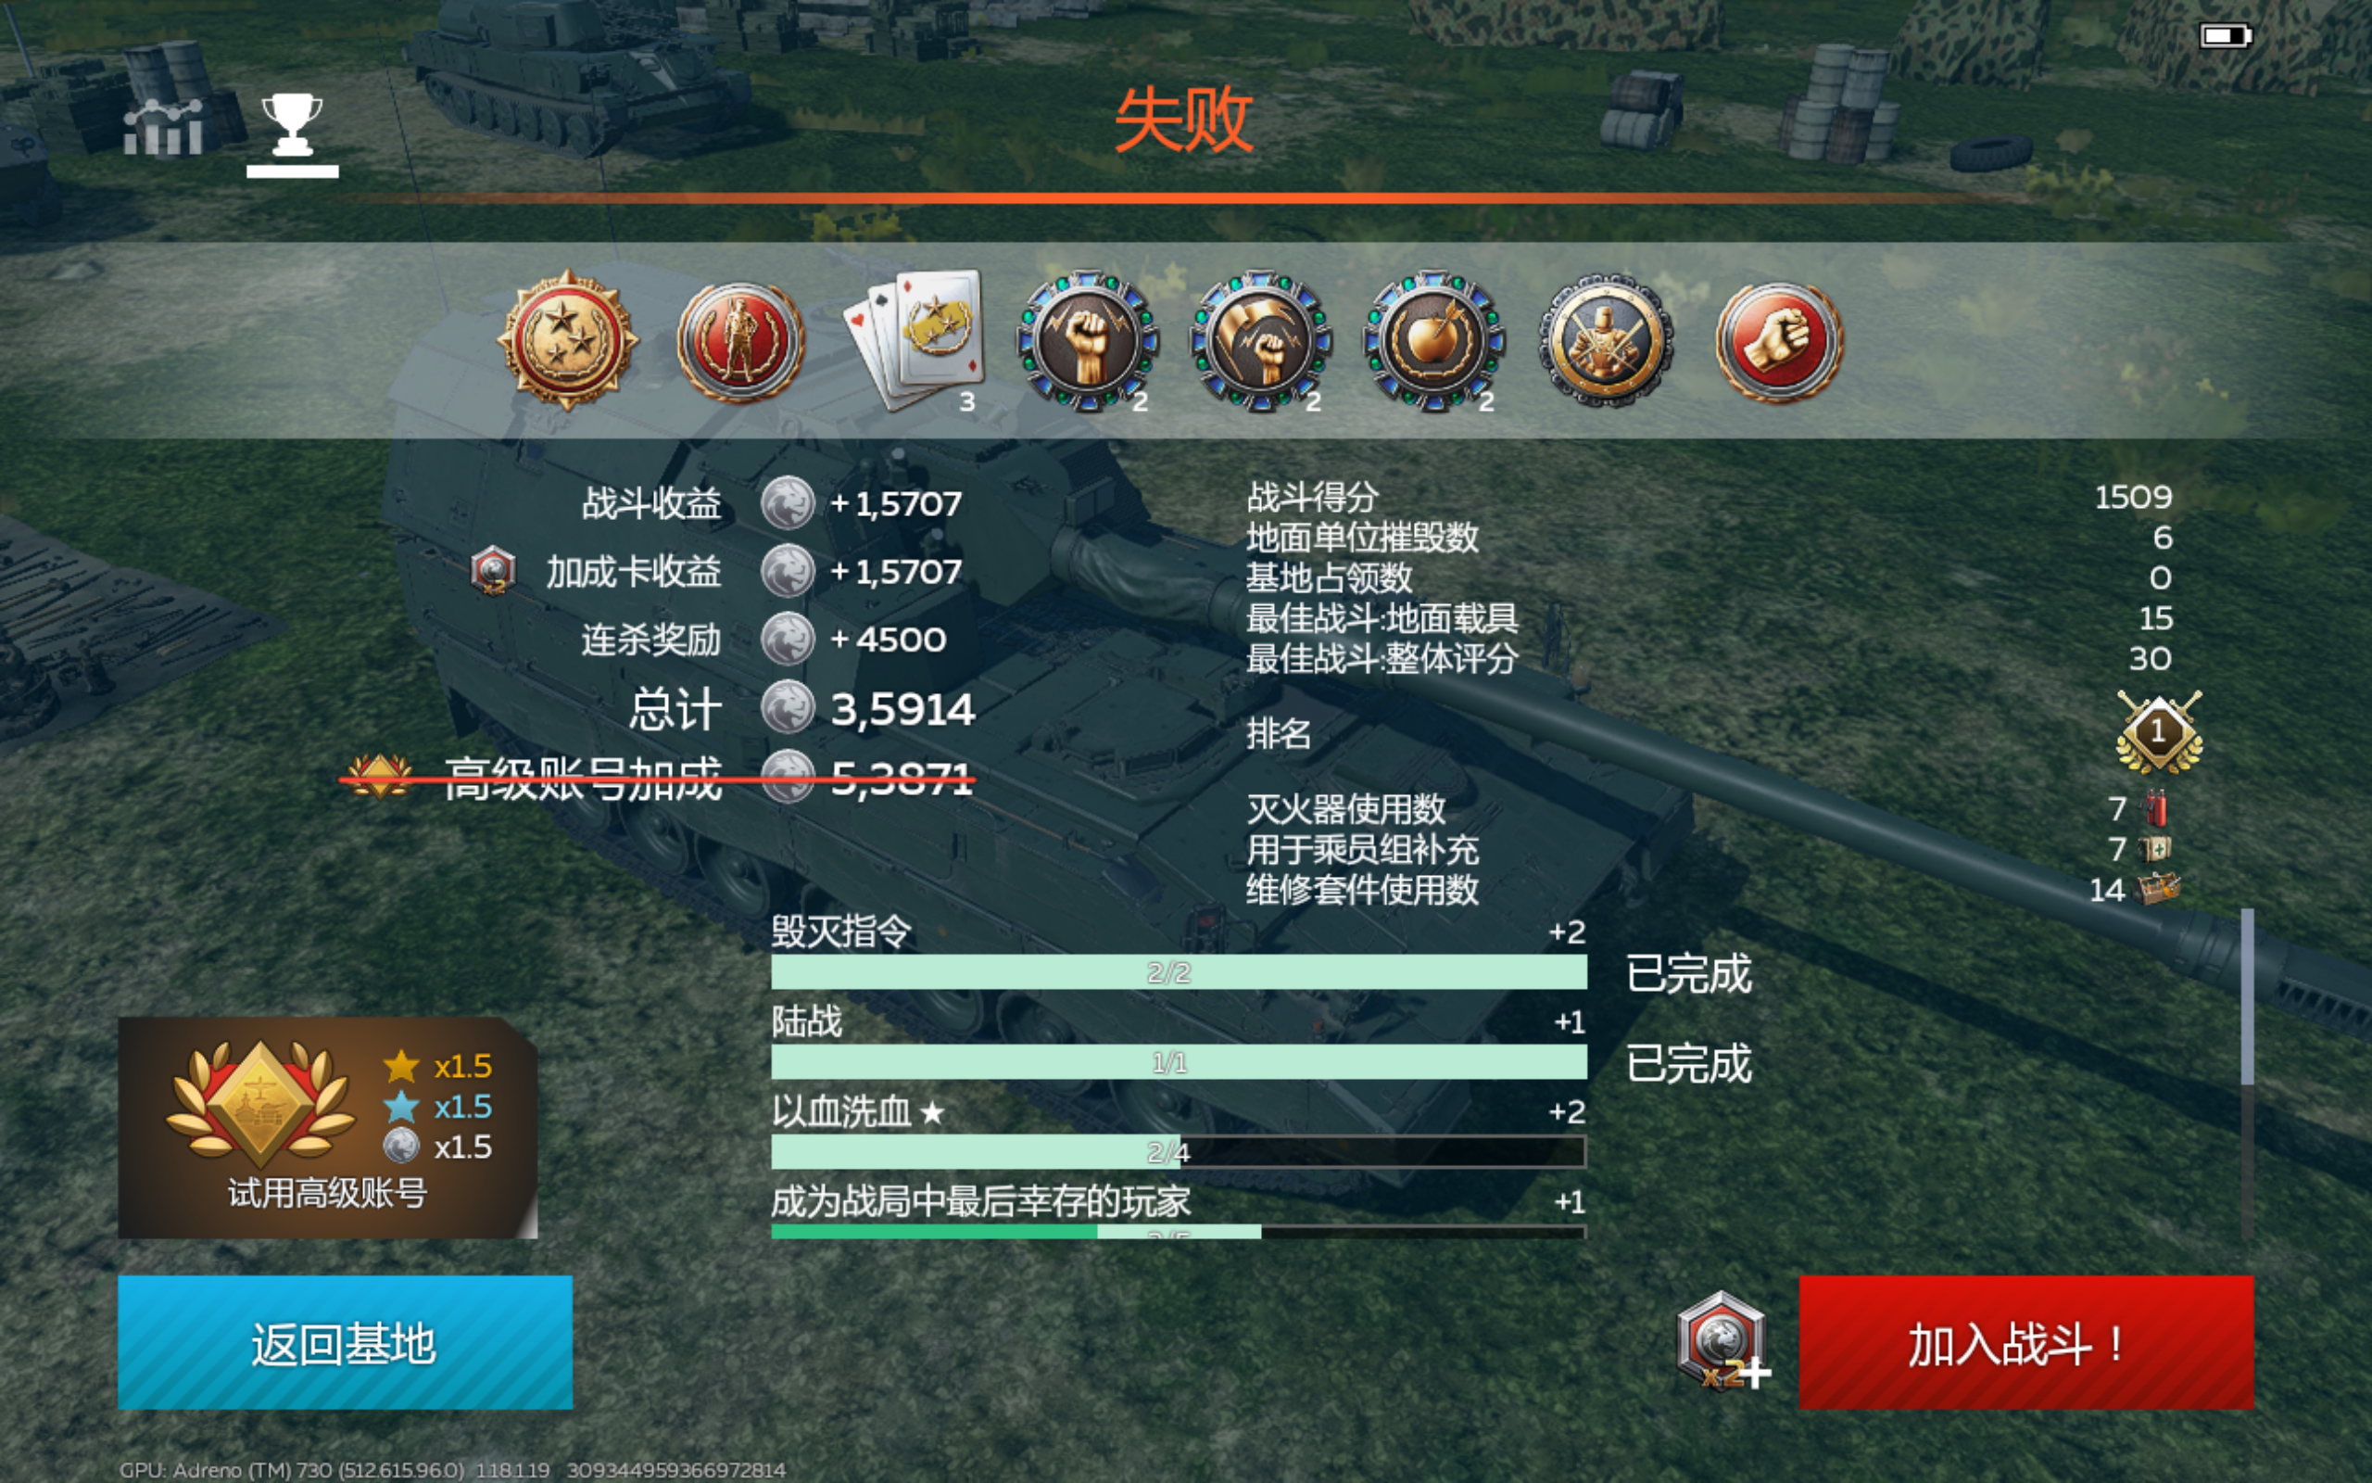The image size is (2372, 1483).
Task: Click the red punching fist medal
Action: coord(1779,341)
